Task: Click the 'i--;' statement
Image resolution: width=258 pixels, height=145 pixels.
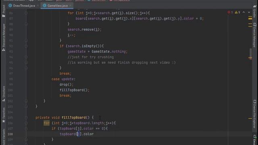Action: (x=72, y=35)
